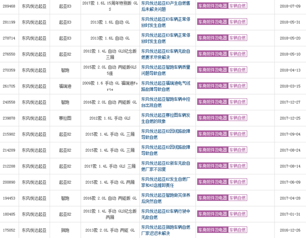
Task: Open the K2新车无故自燃厂家不回复 link
Action: (x=166, y=166)
